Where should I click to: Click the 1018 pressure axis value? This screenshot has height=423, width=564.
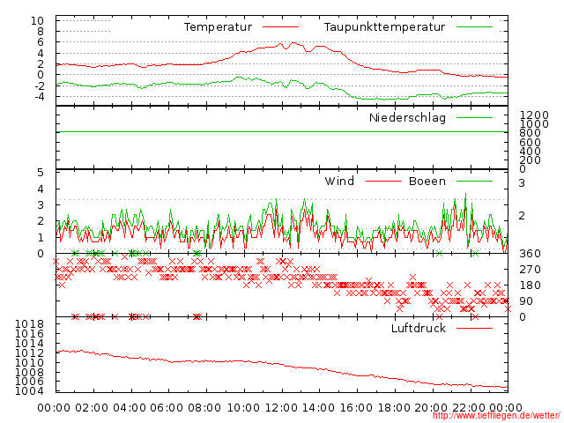29,324
